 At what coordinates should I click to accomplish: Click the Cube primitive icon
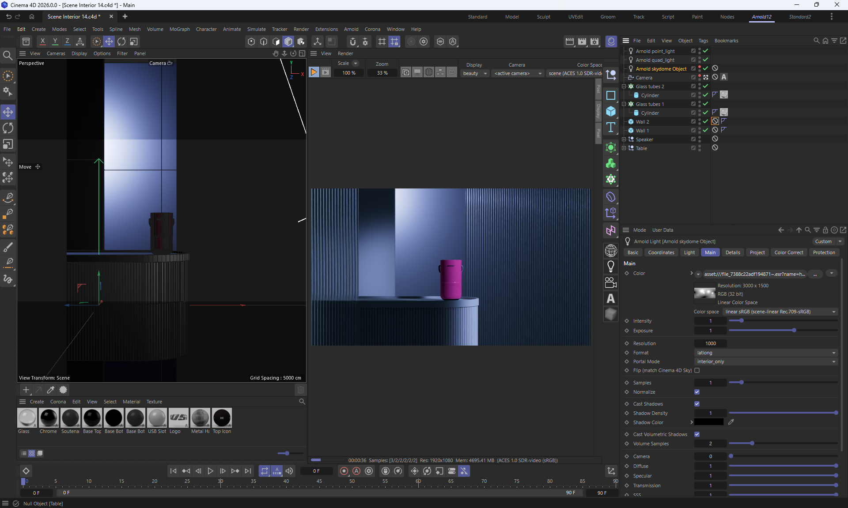(x=611, y=111)
